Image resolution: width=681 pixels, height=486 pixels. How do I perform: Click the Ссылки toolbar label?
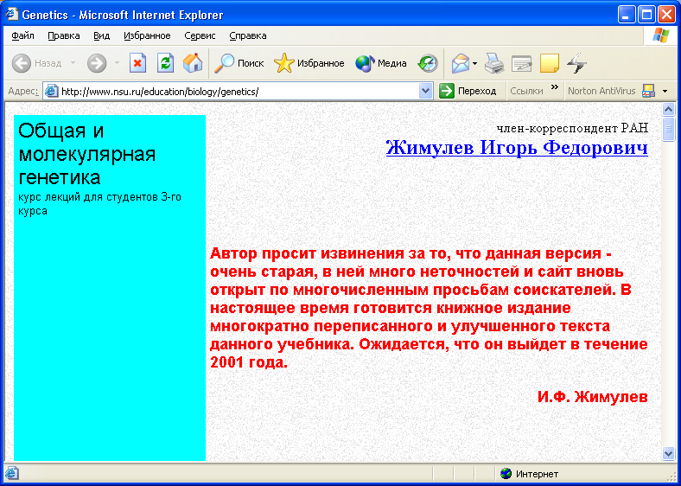pyautogui.click(x=526, y=91)
